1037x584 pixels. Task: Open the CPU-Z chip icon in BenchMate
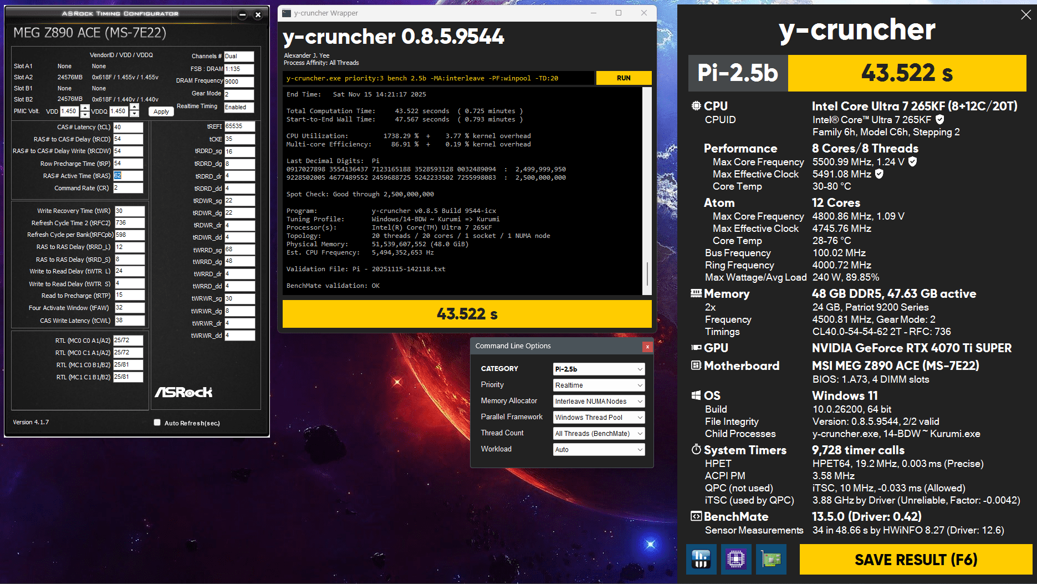736,559
